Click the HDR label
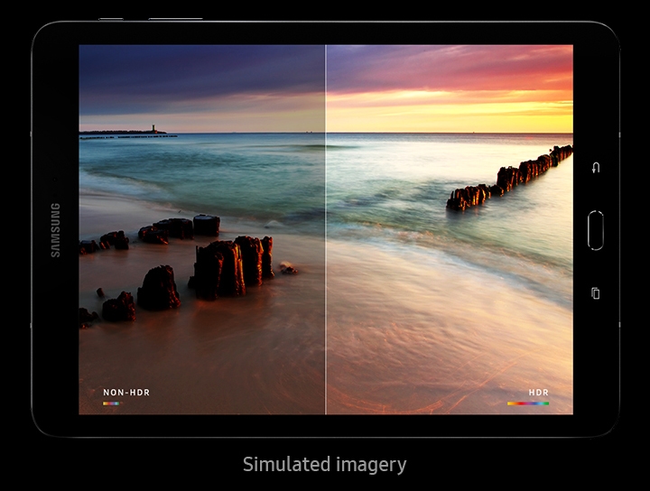650x491 pixels. coord(538,392)
